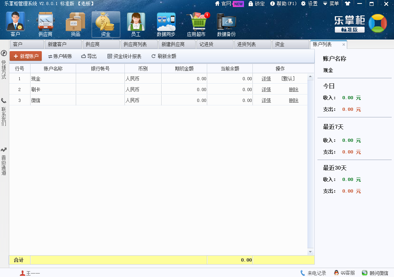This screenshot has width=394, height=277.
Task: Click table scrollbar up arrow
Action: point(310,77)
